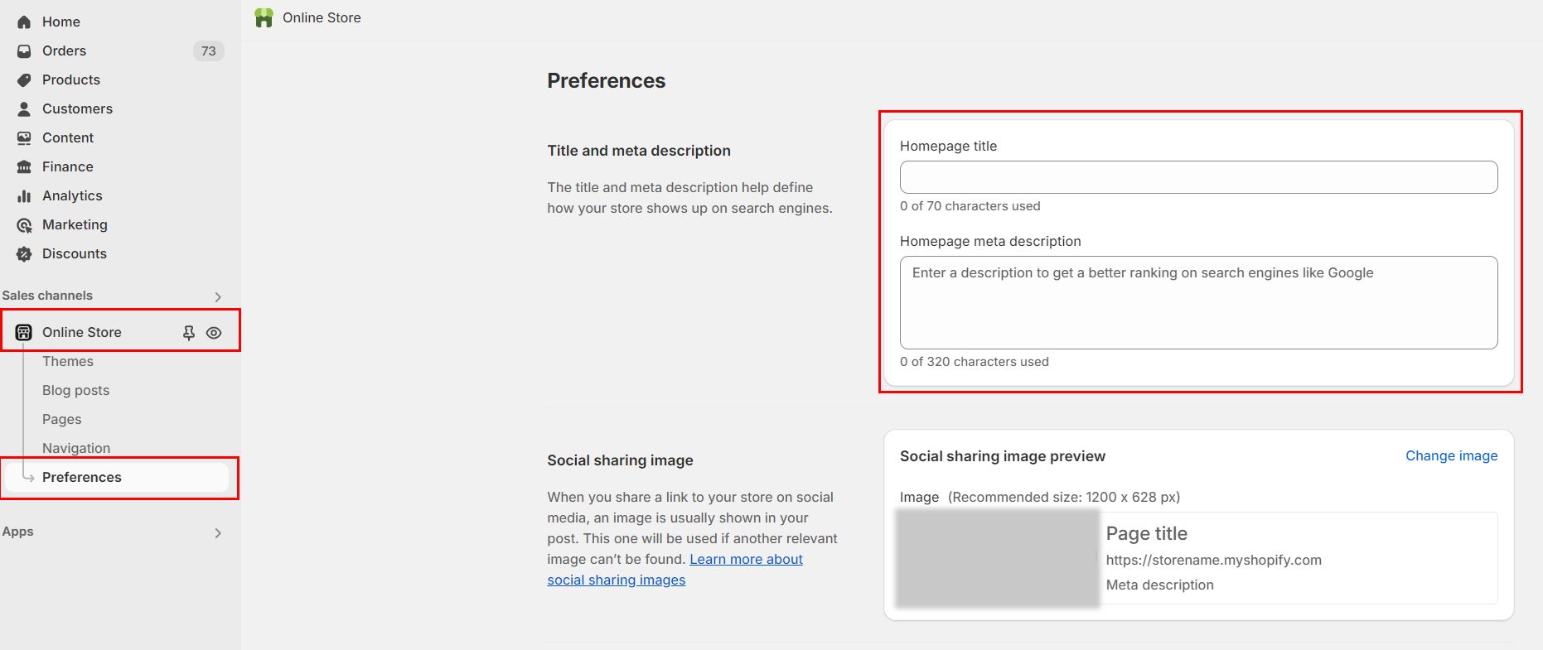Focus the Homepage meta description box
The width and height of the screenshot is (1543, 650).
coord(1198,302)
